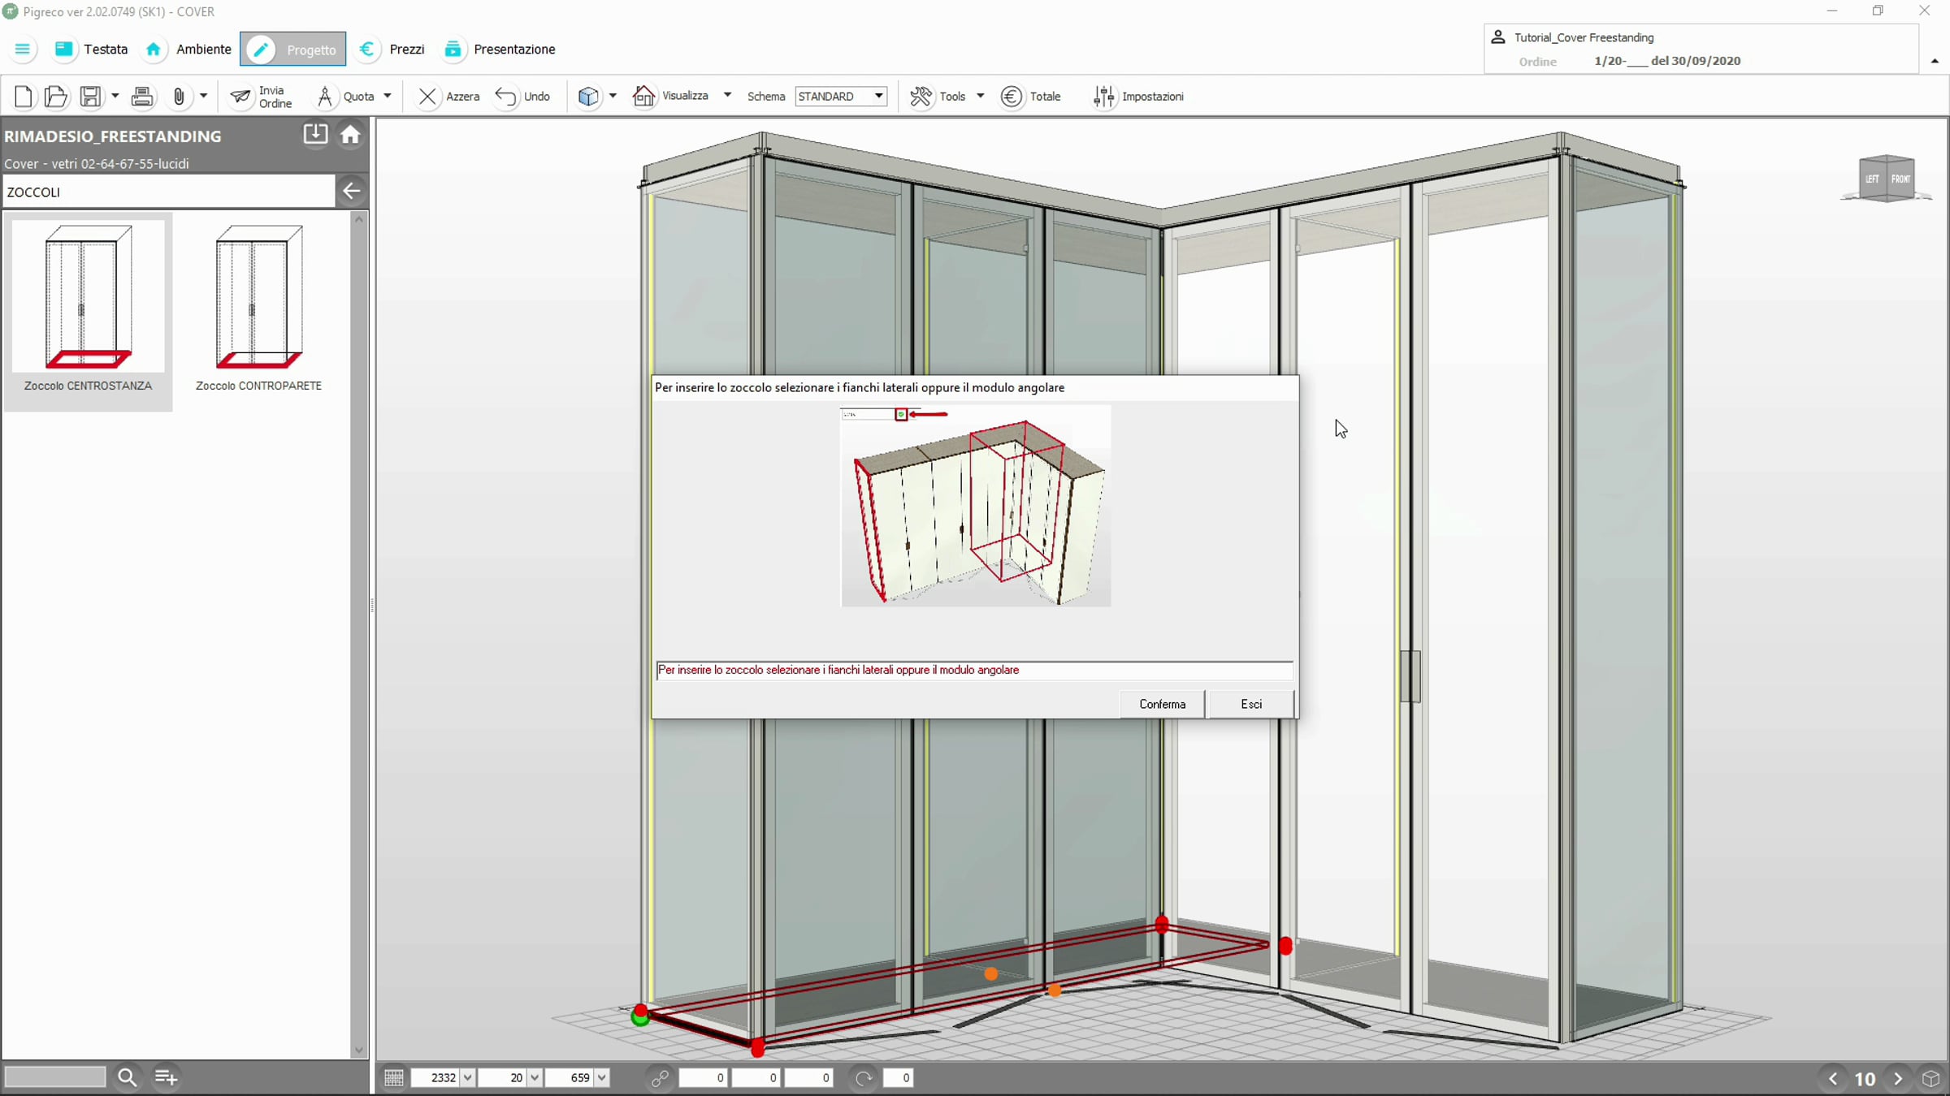Toggle the grid icon in status bar
The height and width of the screenshot is (1096, 1950).
point(394,1078)
